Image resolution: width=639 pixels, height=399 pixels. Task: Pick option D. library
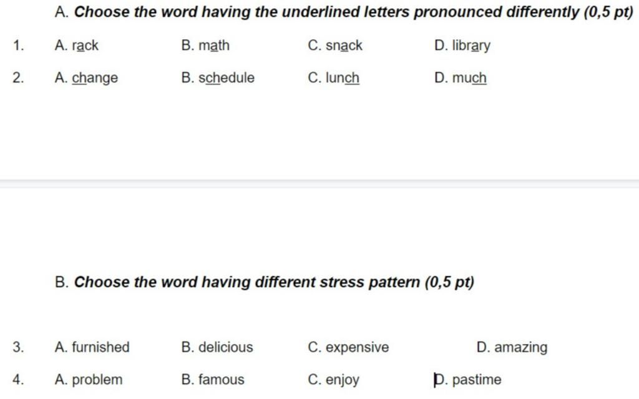462,46
